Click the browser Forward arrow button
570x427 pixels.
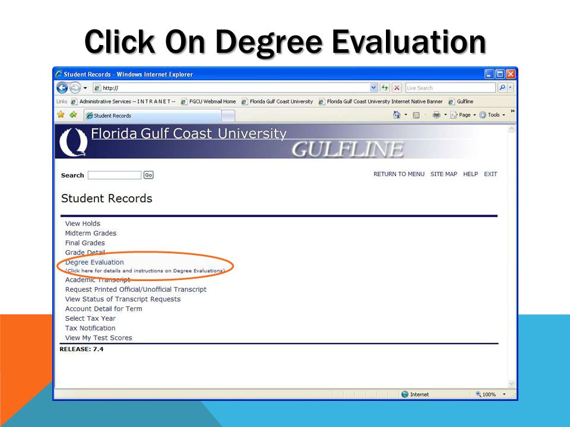75,88
